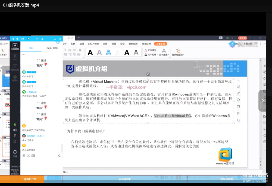
Task: Collapse the ribbon with the chevron arrow
Action: pyautogui.click(x=265, y=44)
